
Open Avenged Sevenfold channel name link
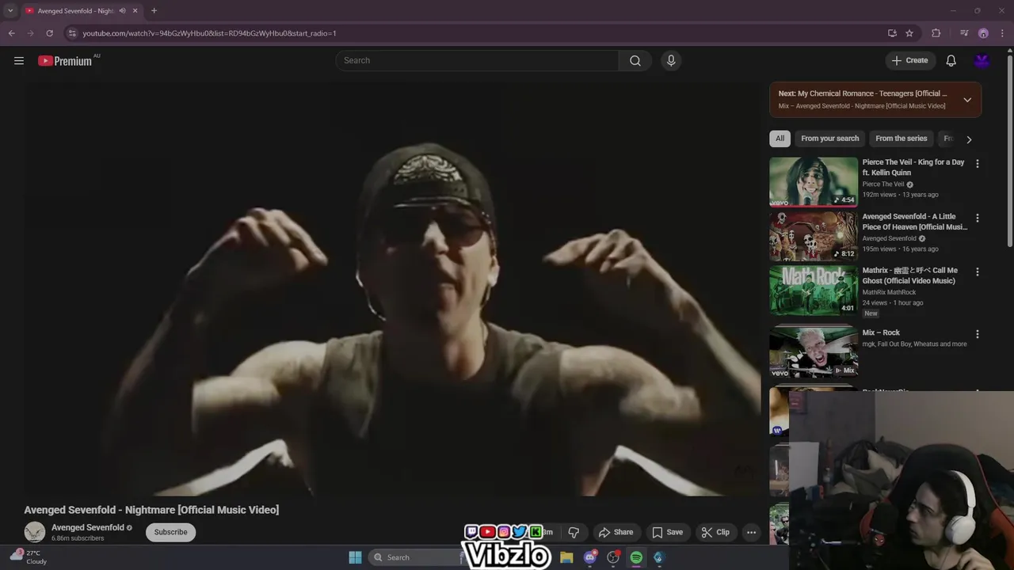(88, 527)
